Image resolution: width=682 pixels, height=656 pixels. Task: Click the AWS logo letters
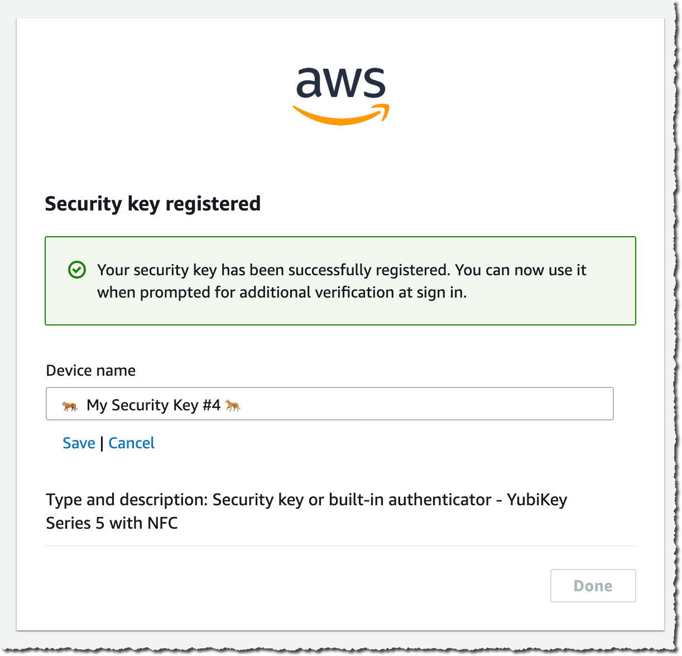340,83
